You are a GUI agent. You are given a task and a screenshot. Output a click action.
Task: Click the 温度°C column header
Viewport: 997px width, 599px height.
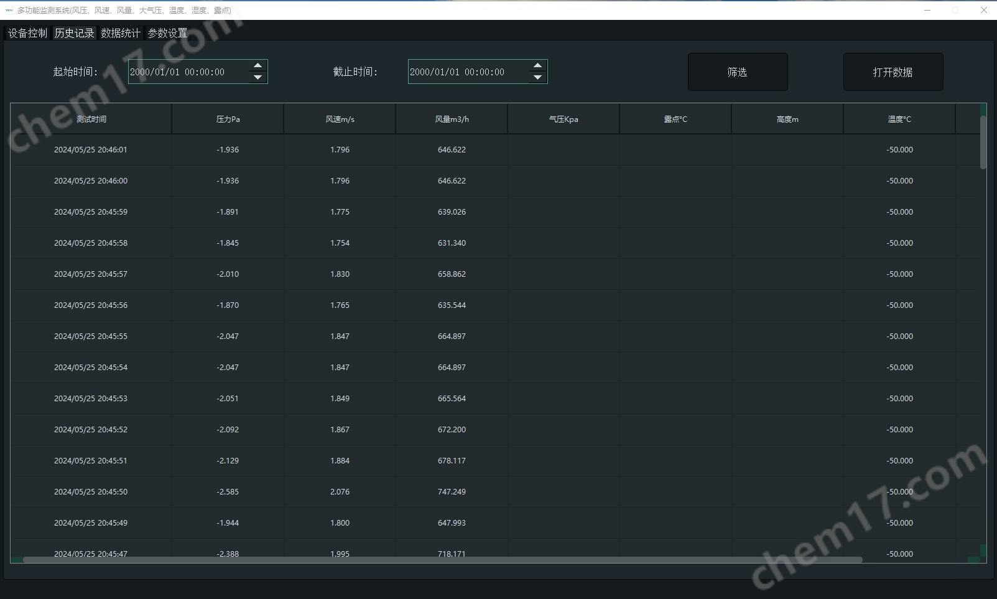pos(899,119)
